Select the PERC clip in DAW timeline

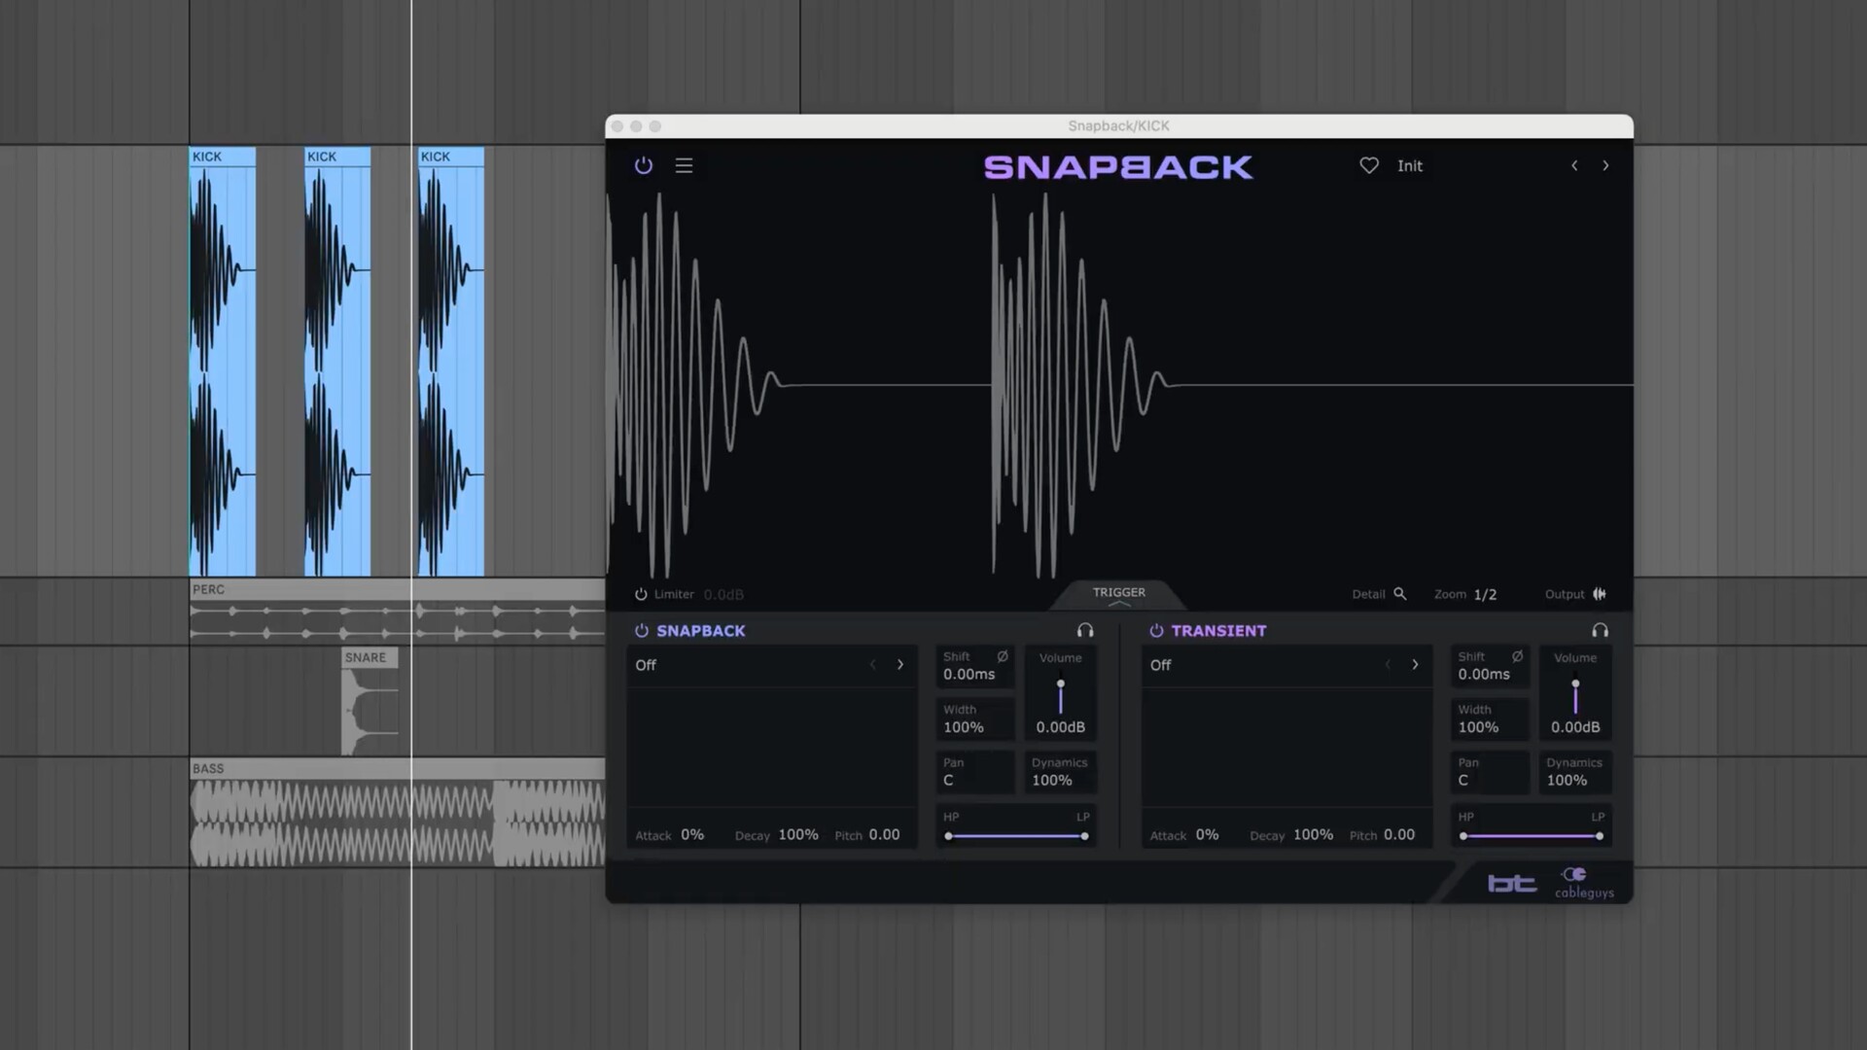coord(397,612)
